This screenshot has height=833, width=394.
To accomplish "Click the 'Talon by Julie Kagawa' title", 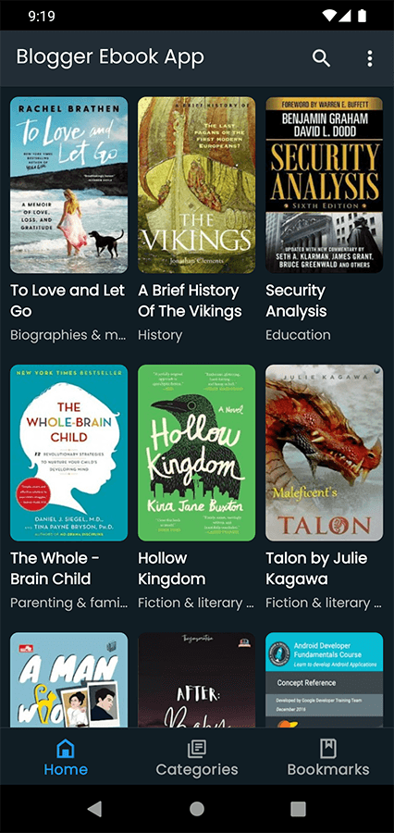I will [316, 568].
